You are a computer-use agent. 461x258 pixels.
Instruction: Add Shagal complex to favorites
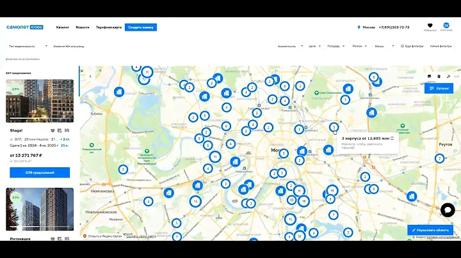tap(53, 130)
